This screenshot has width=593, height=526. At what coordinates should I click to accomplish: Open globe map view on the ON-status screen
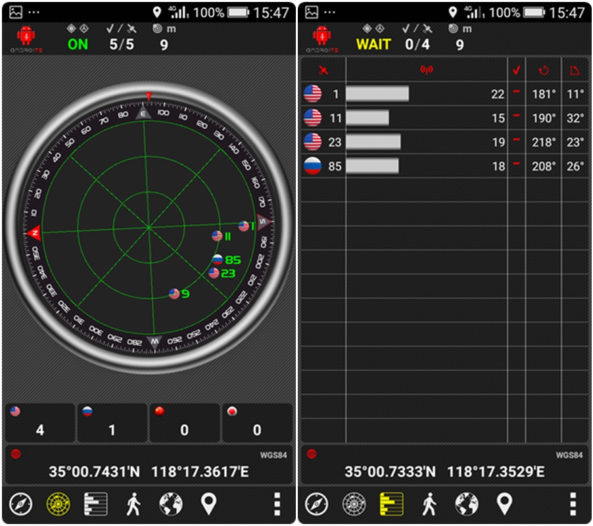click(x=171, y=504)
